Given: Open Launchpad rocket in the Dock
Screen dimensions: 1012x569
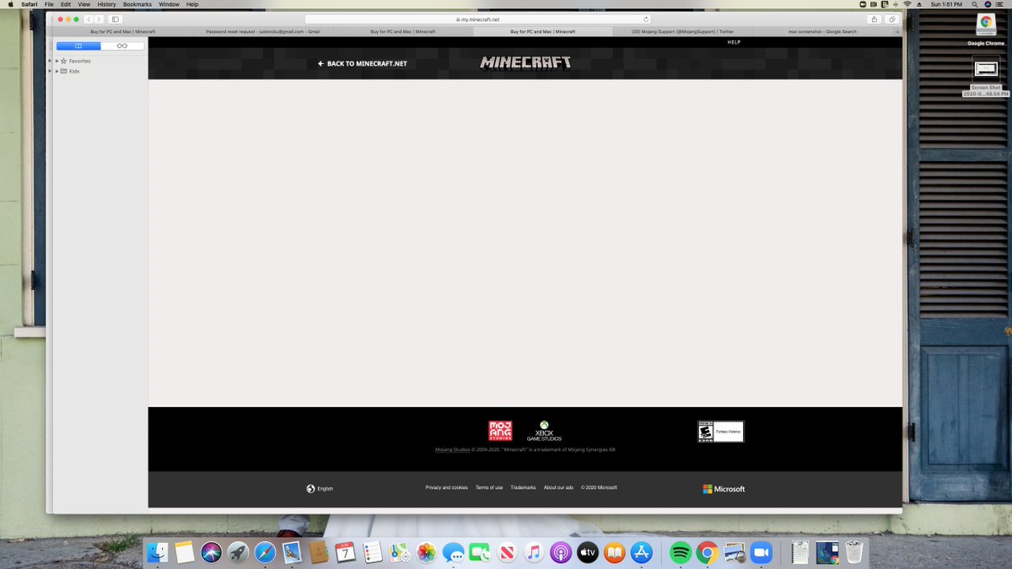Looking at the screenshot, I should tap(239, 552).
